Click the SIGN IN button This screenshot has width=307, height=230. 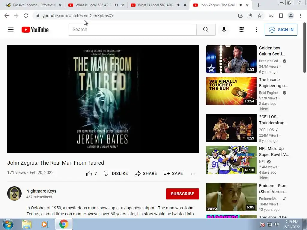click(281, 30)
